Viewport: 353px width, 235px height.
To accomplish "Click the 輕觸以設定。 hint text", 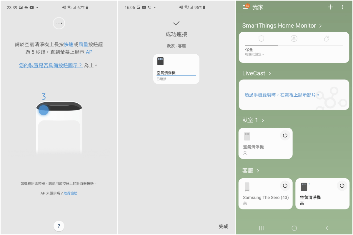I will [255, 54].
